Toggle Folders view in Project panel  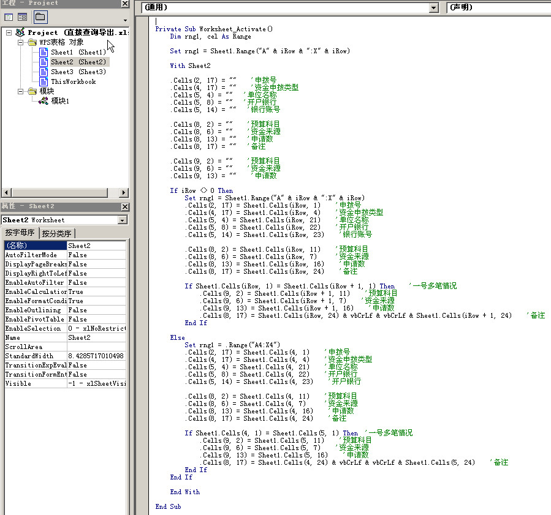(x=40, y=17)
